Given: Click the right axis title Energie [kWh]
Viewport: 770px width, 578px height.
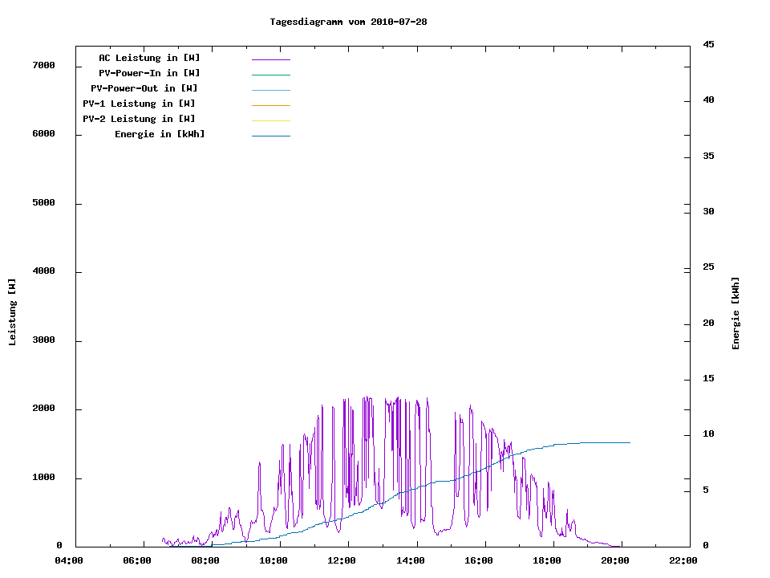Looking at the screenshot, I should [x=736, y=313].
